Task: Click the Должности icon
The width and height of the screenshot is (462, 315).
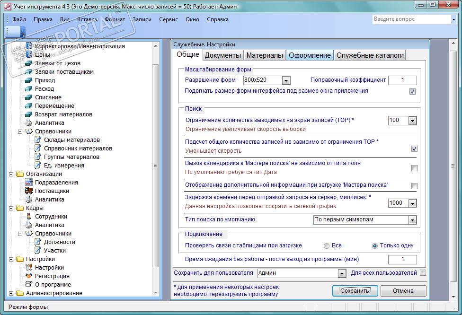Action: (x=38, y=242)
